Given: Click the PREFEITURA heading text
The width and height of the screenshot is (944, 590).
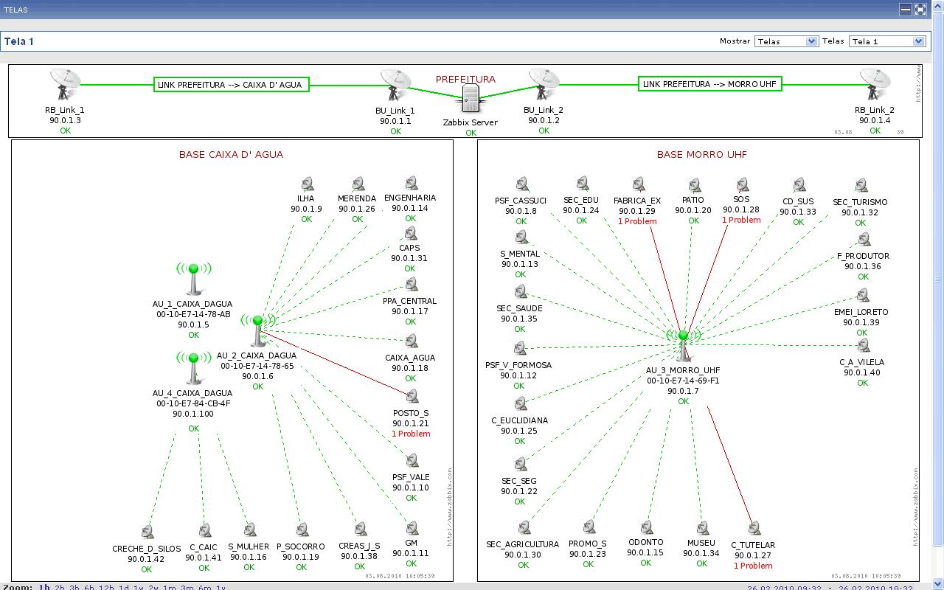Looking at the screenshot, I should tap(465, 79).
